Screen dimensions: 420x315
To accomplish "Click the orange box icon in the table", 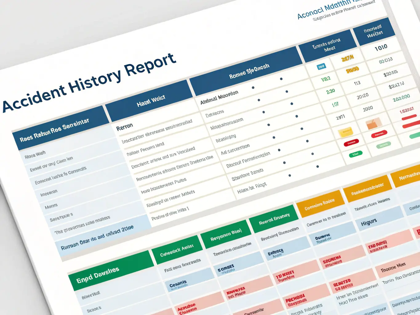I will point(373,124).
